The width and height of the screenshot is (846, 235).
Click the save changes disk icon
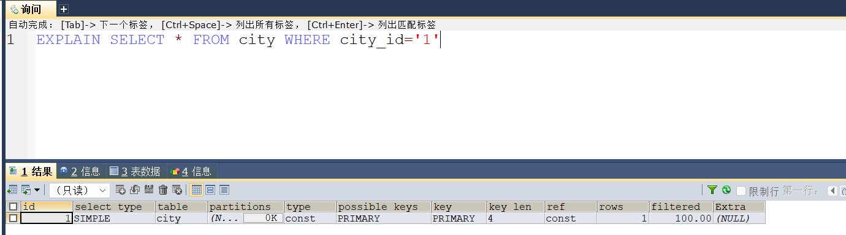point(149,190)
